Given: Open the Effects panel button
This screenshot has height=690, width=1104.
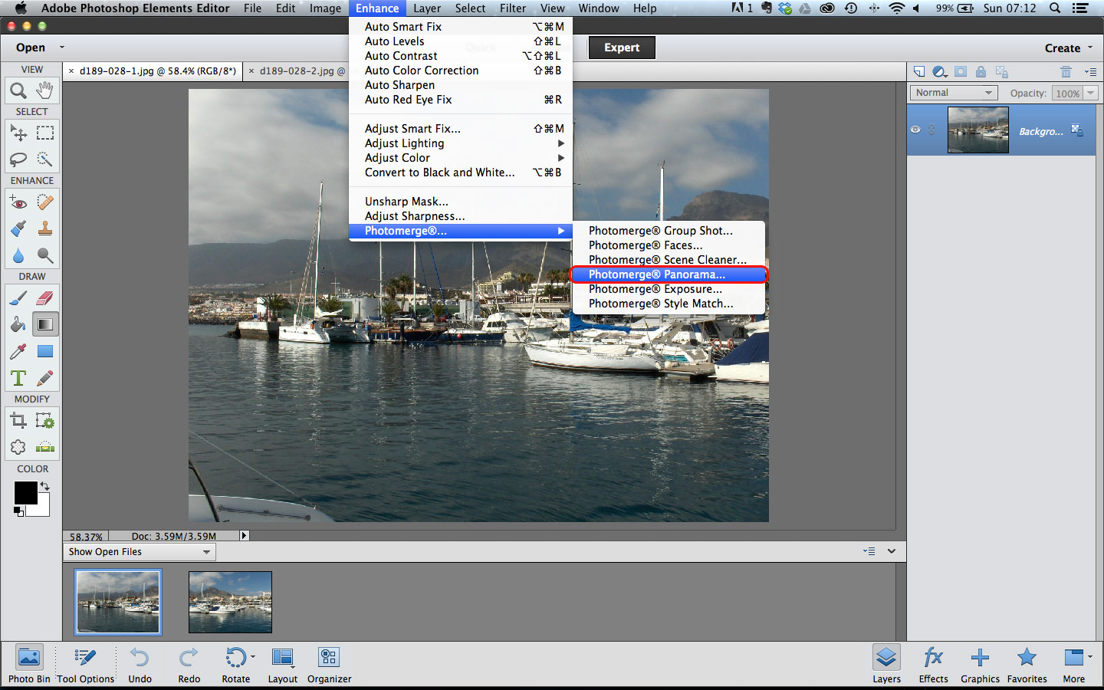Looking at the screenshot, I should click(x=933, y=664).
